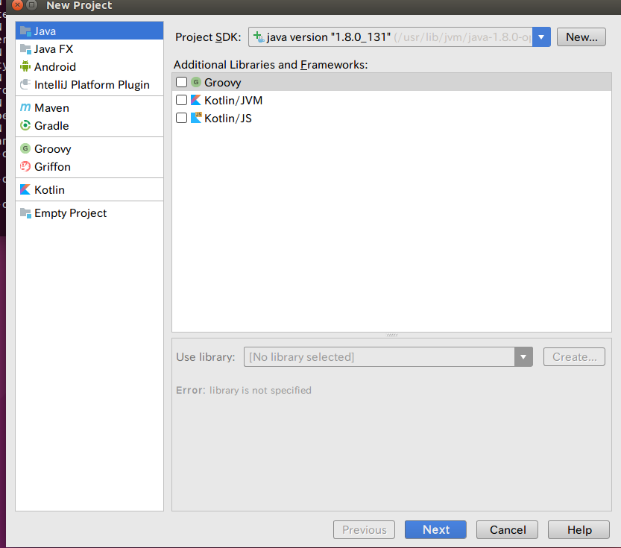This screenshot has width=621, height=548.
Task: Select Java project type
Action: [x=89, y=31]
